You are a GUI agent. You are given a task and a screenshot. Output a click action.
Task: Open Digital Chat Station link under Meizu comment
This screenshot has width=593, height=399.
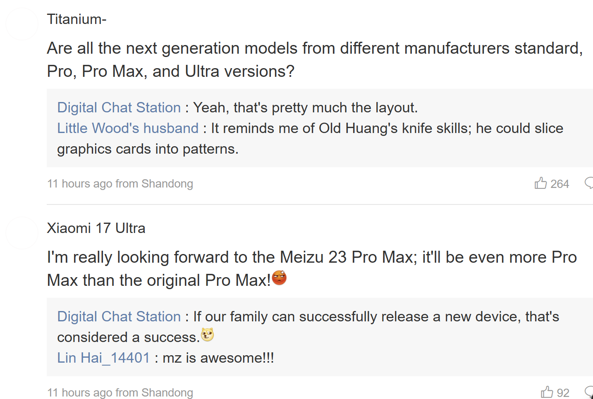click(119, 316)
